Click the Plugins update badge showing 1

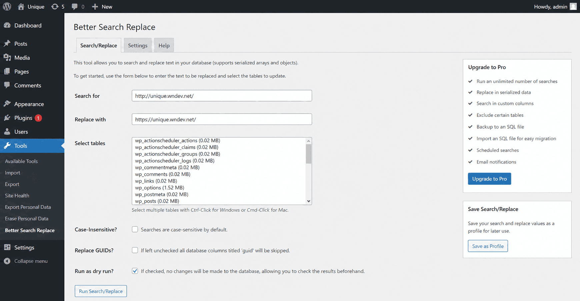[x=38, y=118]
